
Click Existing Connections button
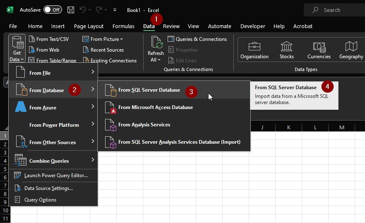(x=110, y=60)
